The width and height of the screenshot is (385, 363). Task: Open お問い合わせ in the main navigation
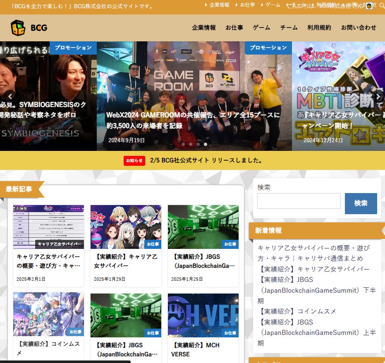click(359, 28)
